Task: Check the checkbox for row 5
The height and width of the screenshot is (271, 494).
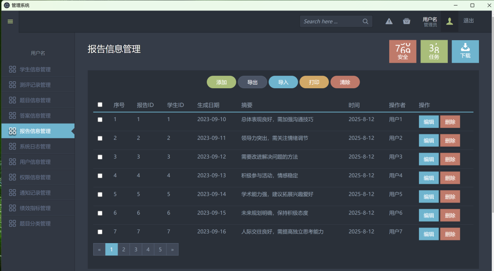Action: [100, 195]
